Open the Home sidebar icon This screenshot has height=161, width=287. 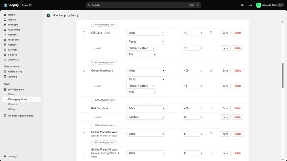5,15
